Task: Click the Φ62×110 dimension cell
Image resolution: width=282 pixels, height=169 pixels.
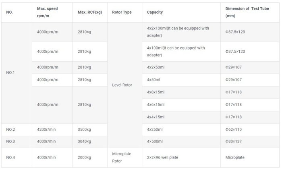Action: tap(233, 130)
